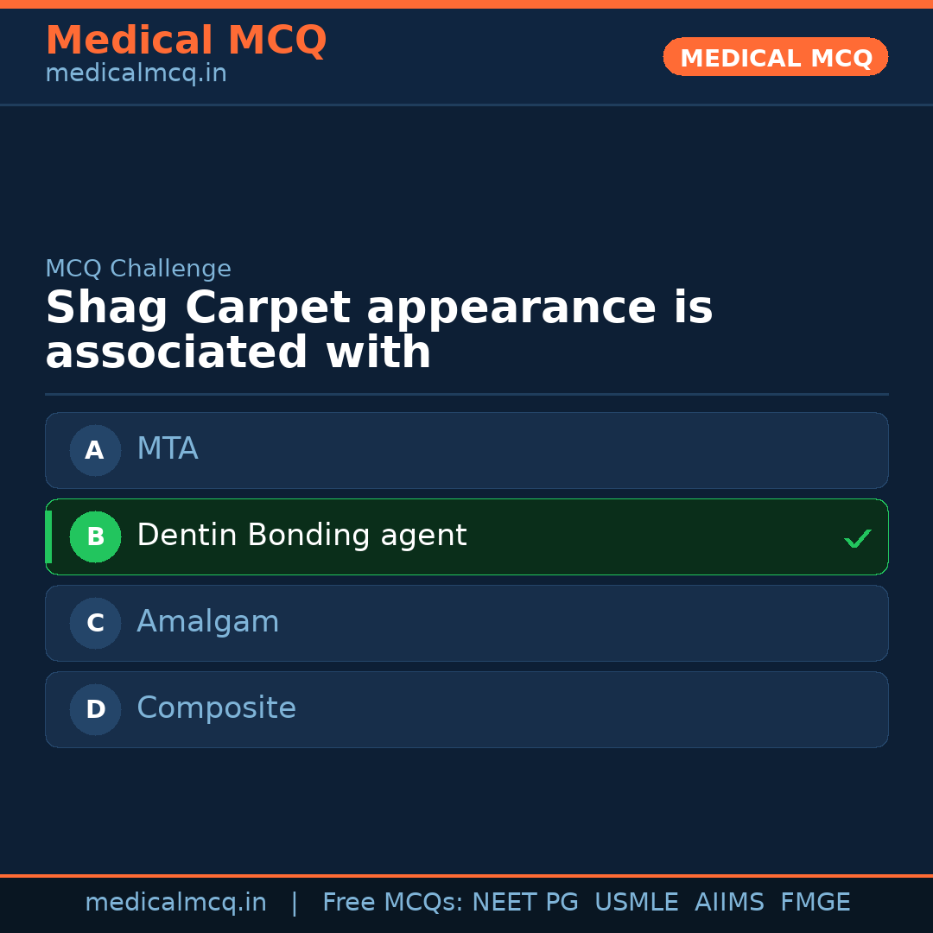Visit the medicalmcq.in footer link
Screen dimensions: 933x933
pos(176,902)
